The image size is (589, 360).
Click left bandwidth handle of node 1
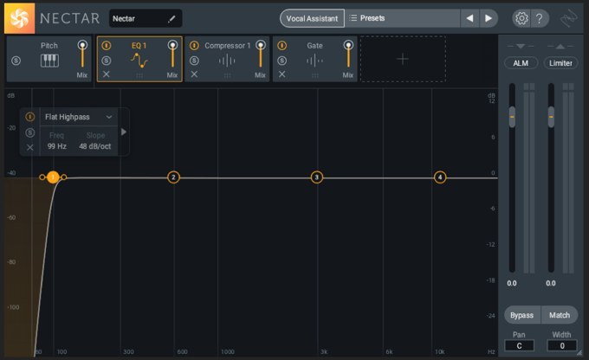tap(42, 177)
